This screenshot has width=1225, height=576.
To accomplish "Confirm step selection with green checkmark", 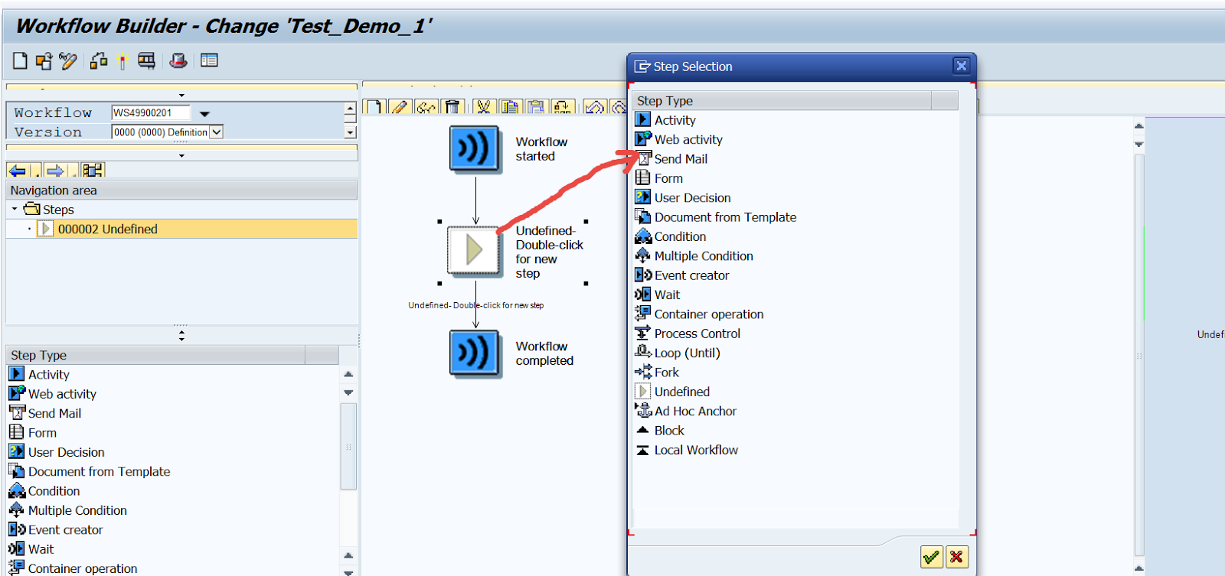I will click(x=931, y=557).
